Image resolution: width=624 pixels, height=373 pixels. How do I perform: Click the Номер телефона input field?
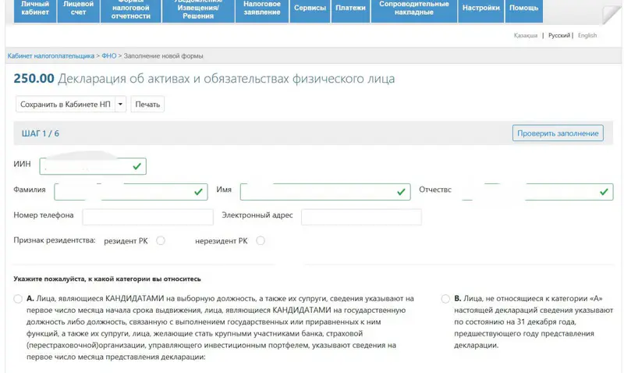coord(147,216)
